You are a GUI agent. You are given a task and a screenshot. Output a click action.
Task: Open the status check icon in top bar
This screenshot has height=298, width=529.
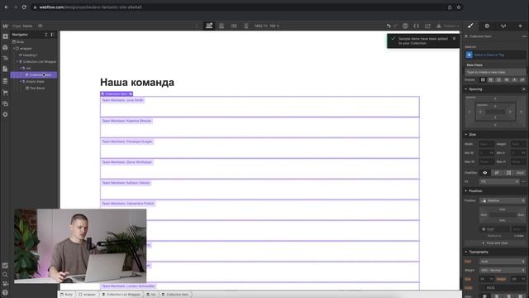point(405,26)
